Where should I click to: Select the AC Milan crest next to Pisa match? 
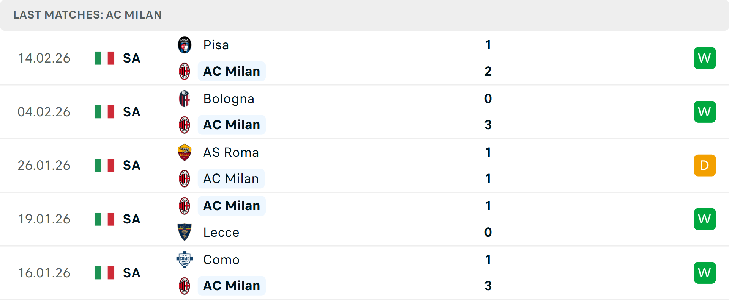pos(185,71)
